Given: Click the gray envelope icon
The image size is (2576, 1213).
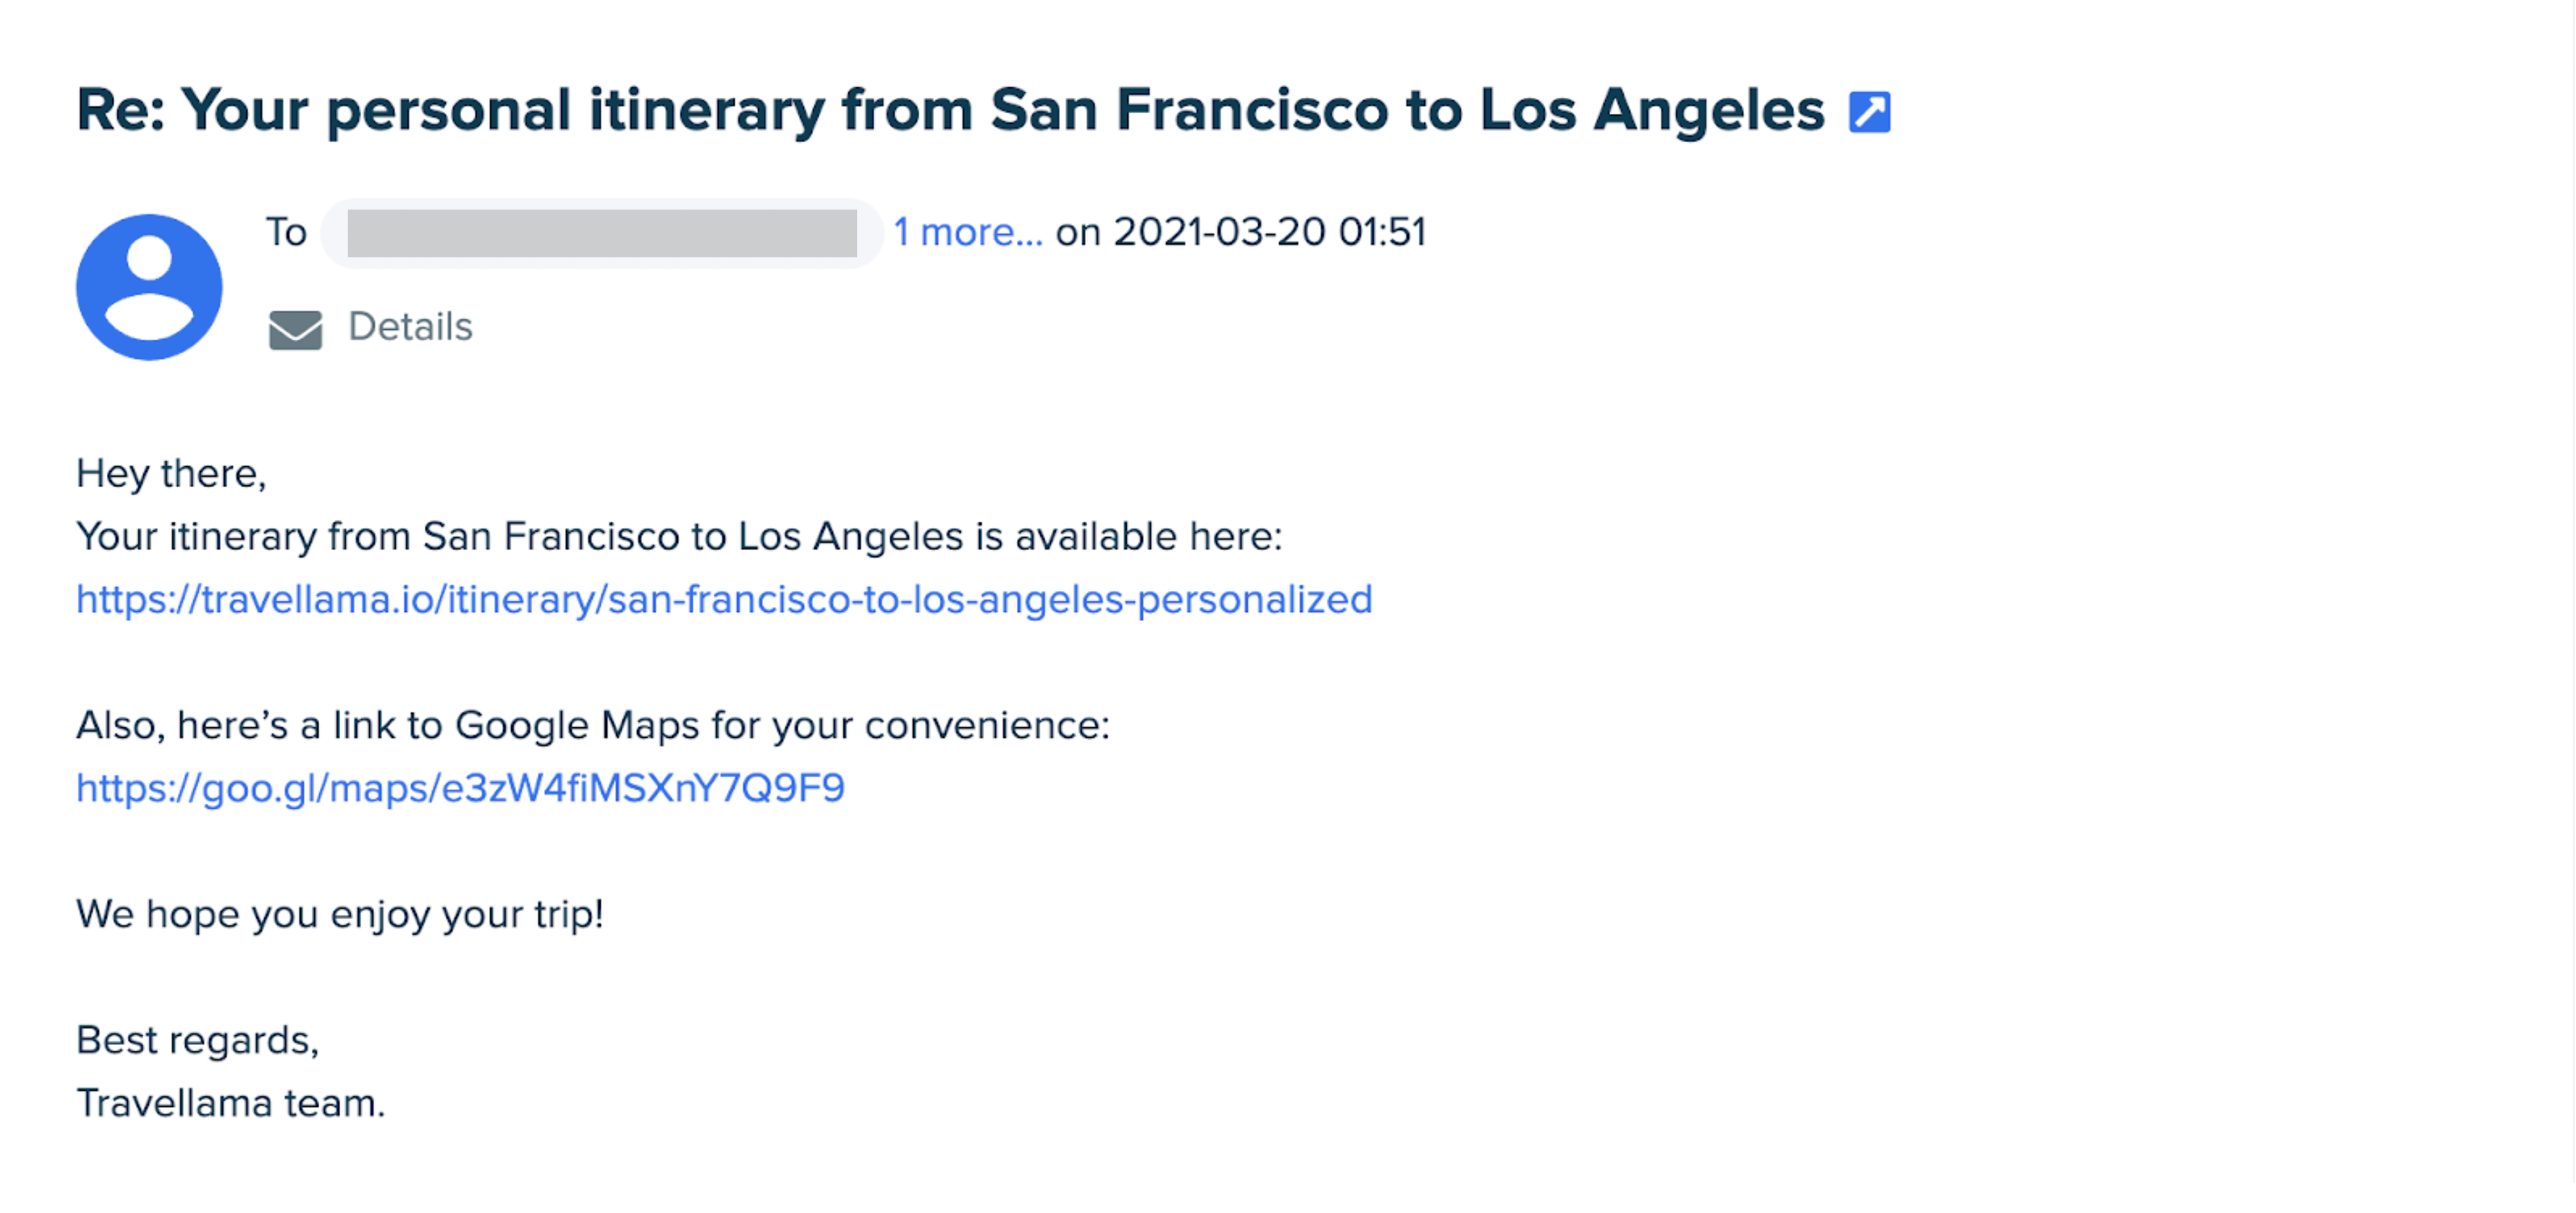Looking at the screenshot, I should pos(295,328).
